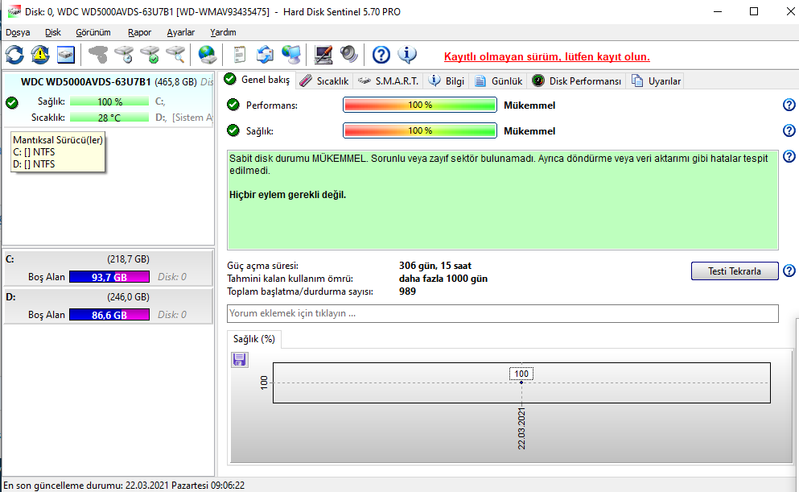Click the 'daha fazla 1000 gün' lifetime value

443,279
